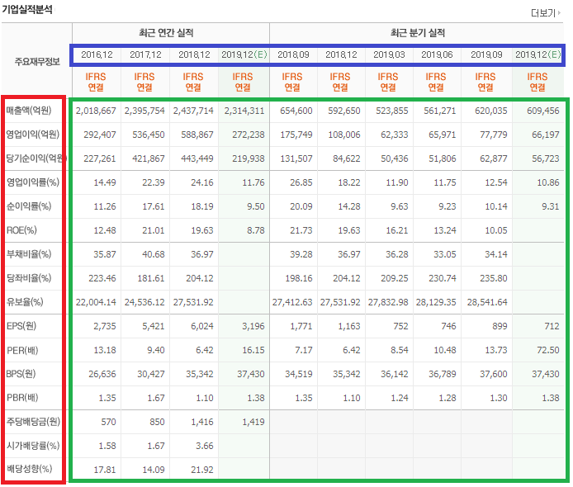Click the net income value 50,436

tap(395, 158)
